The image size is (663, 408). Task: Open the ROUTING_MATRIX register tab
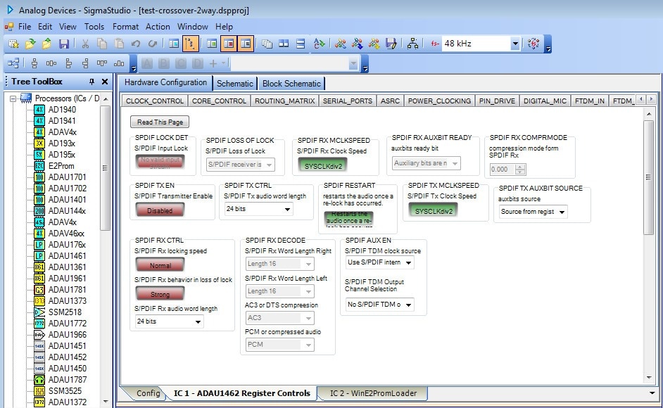[x=284, y=101]
